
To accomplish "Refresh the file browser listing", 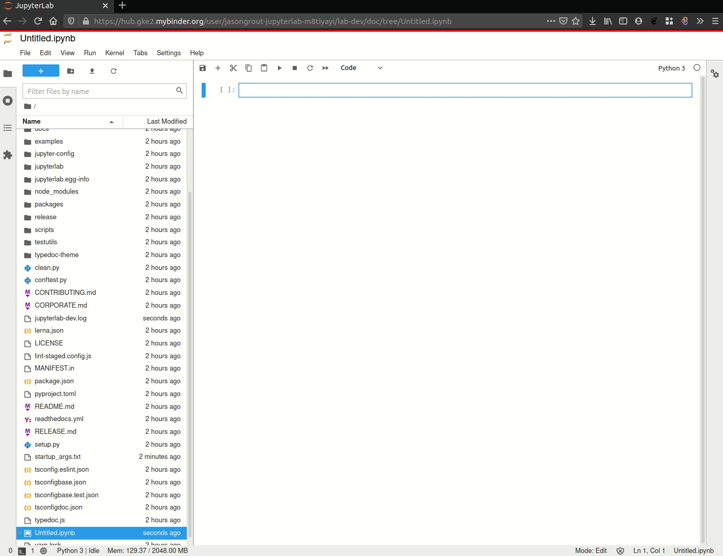I will (114, 71).
